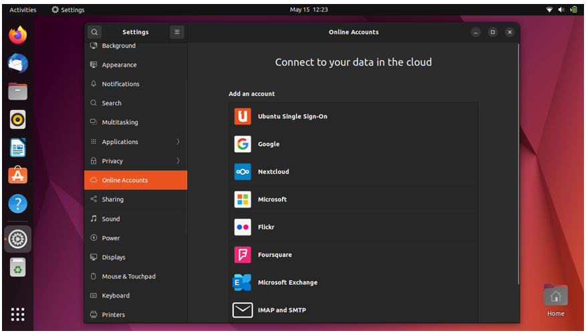Launch Thunderbird Mail from the dock

tap(17, 63)
